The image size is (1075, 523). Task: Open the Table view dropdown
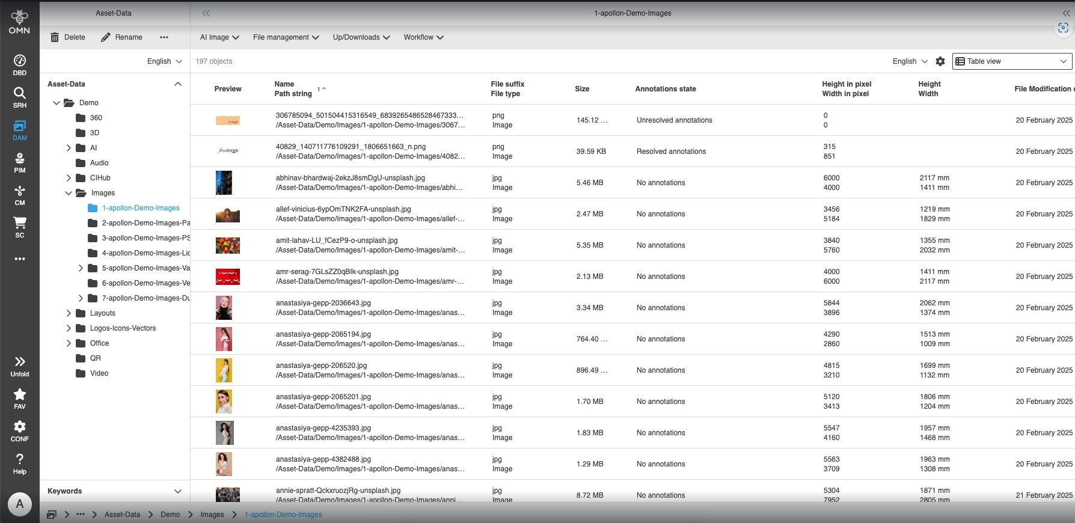(x=1012, y=61)
